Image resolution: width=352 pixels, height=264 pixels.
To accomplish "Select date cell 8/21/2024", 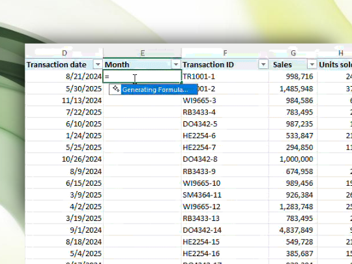I will 64,76.
